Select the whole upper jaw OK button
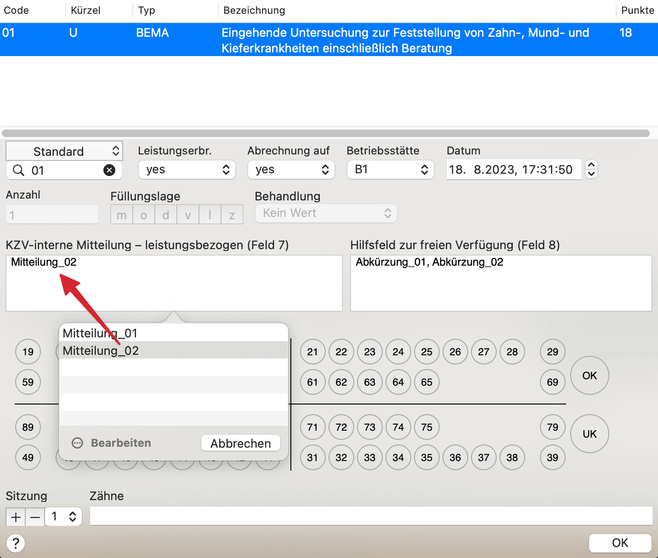The image size is (658, 558). click(x=590, y=376)
